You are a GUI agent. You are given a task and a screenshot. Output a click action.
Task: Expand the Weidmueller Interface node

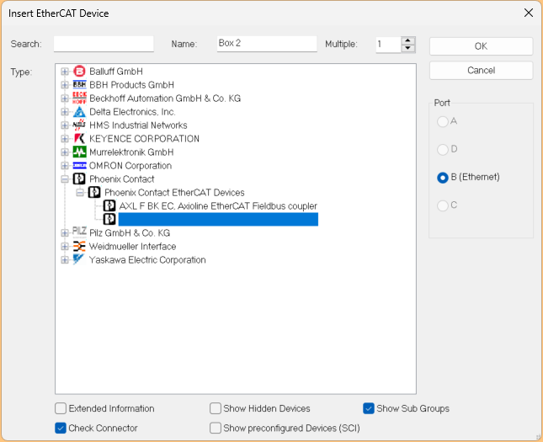tap(65, 247)
